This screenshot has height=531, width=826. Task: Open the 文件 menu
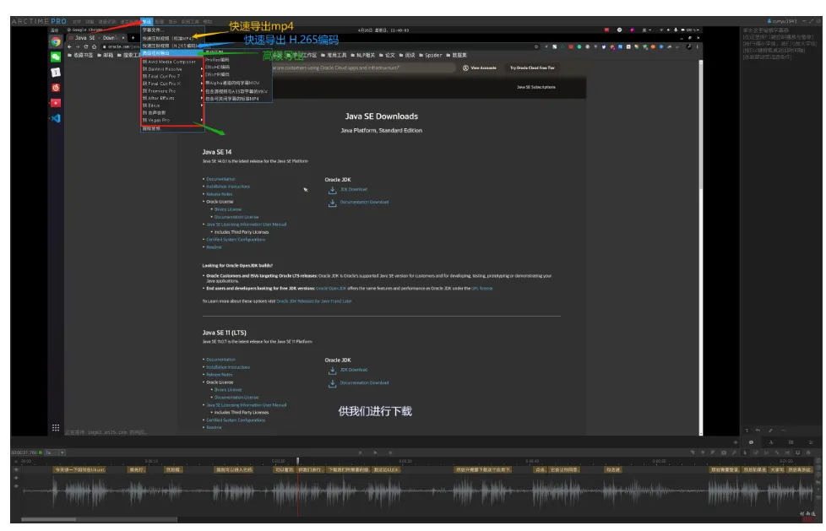click(x=76, y=22)
